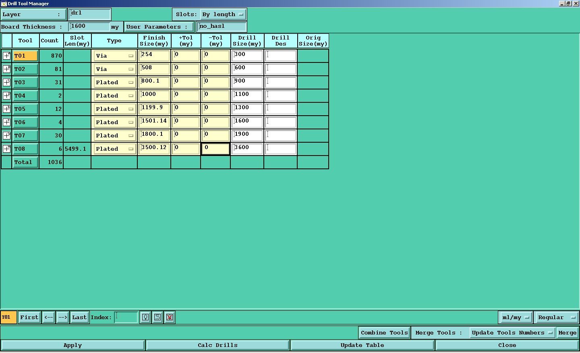Viewport: 580px width, 353px height.
Task: Select tool button T07
Action: tap(25, 135)
